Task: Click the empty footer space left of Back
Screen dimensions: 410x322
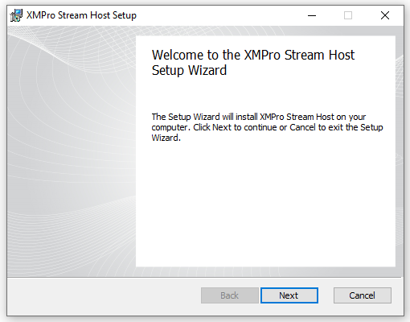Action: [x=104, y=295]
